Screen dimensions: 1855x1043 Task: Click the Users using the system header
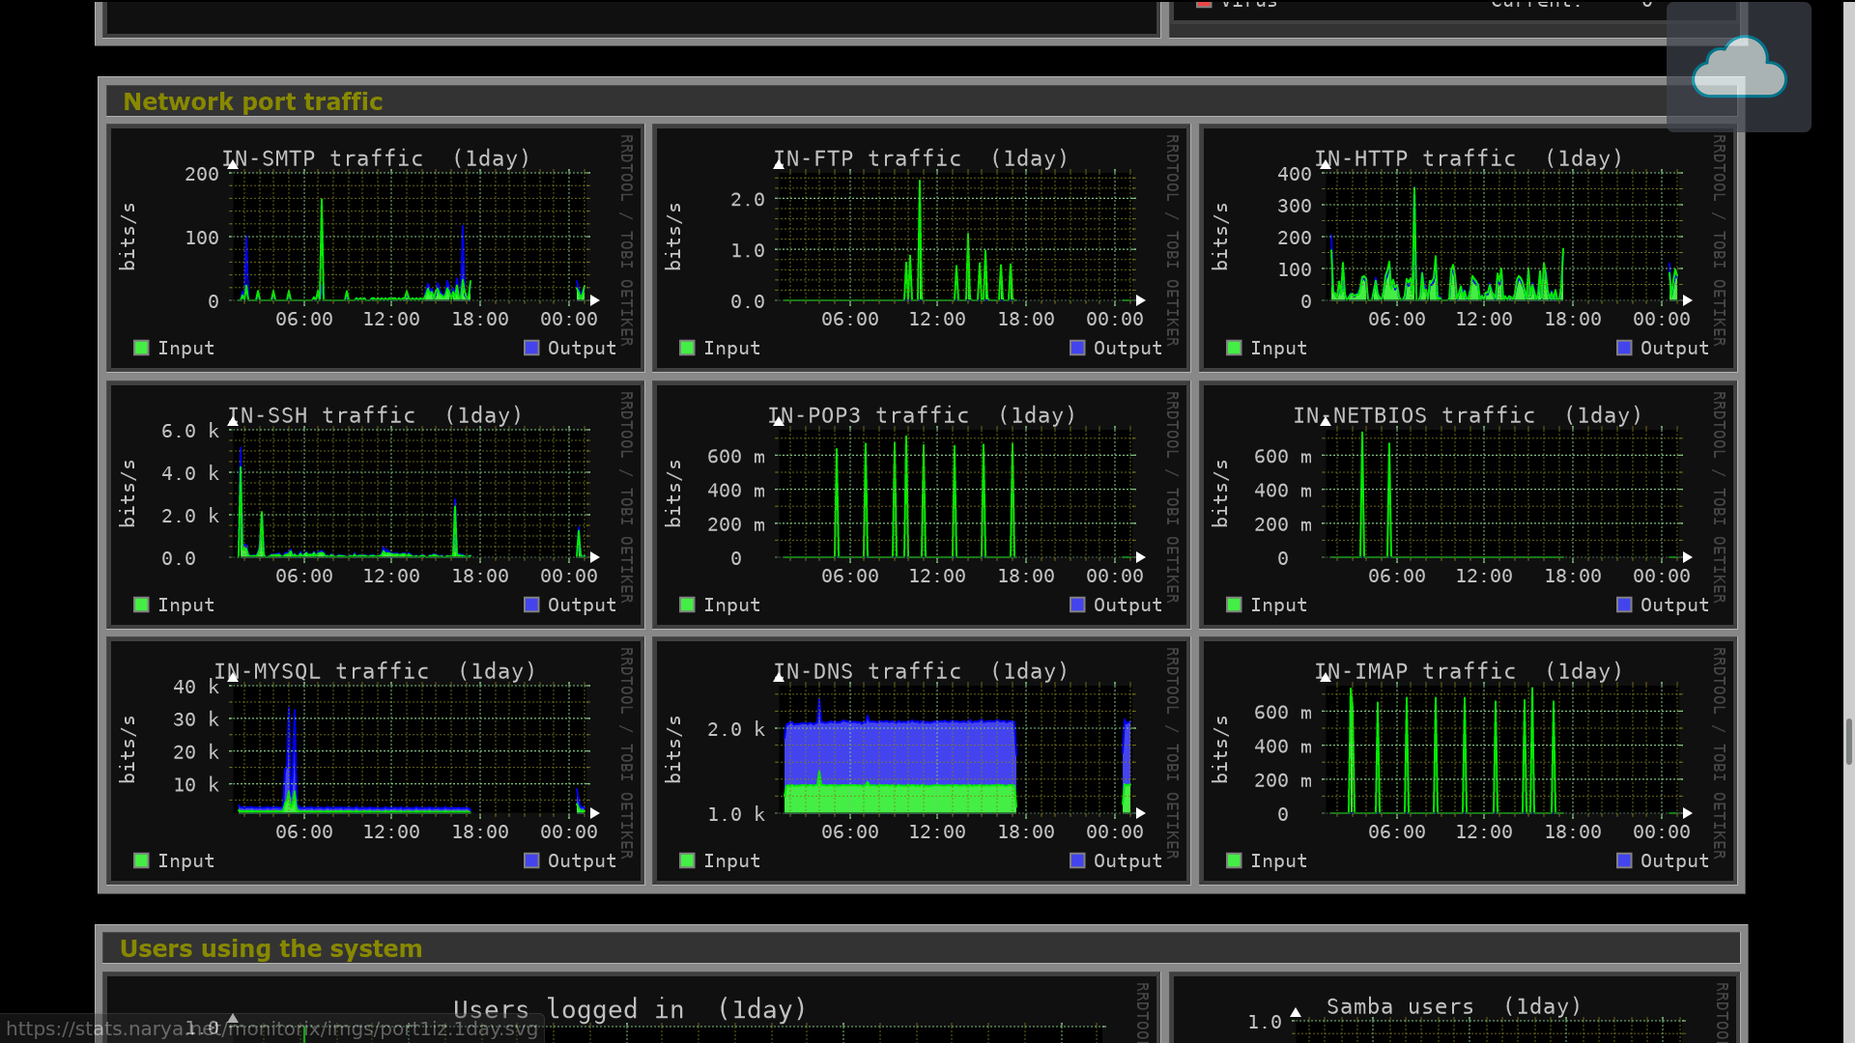(x=271, y=948)
